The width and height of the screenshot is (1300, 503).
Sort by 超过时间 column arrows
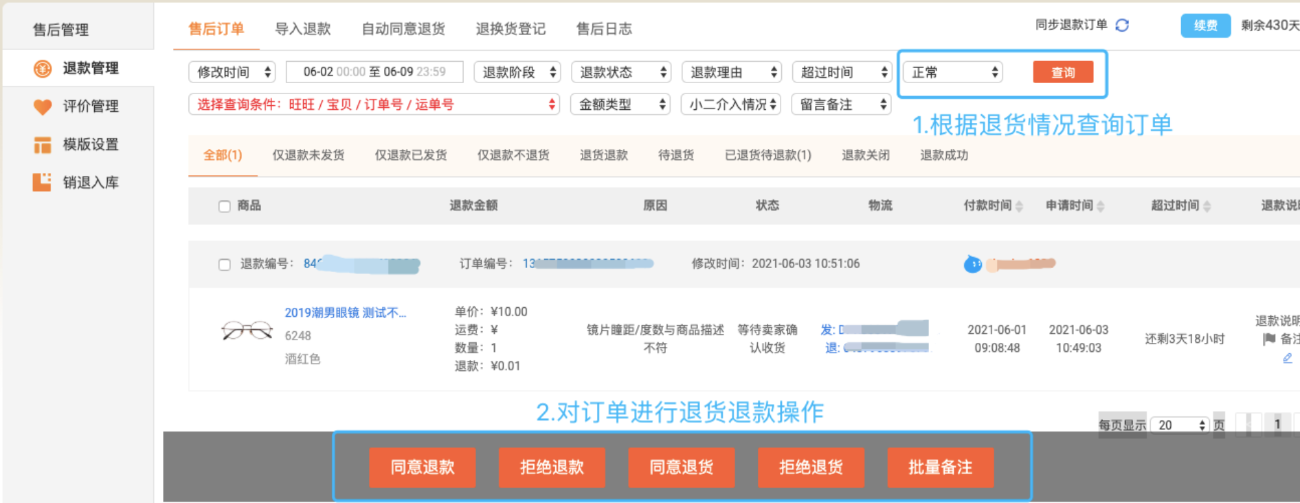(x=1207, y=206)
